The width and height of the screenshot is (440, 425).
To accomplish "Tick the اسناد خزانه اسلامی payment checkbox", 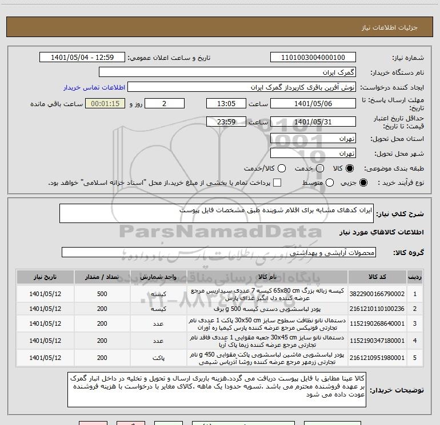I will (x=277, y=183).
